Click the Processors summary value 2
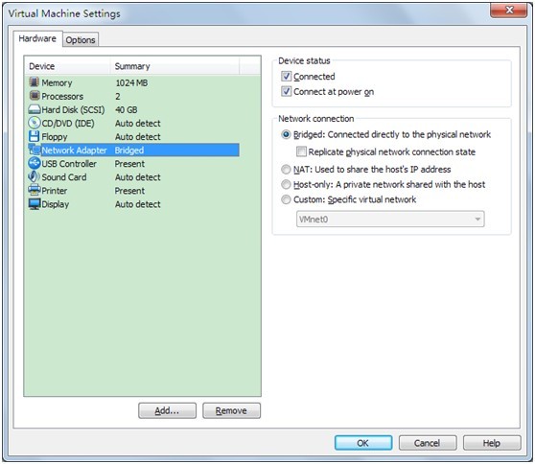Screen dimensions: 535x464 (x=118, y=96)
